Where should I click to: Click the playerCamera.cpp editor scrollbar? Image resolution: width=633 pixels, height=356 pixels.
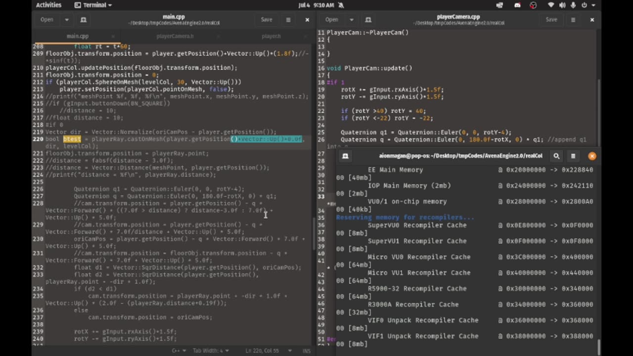coord(598,114)
